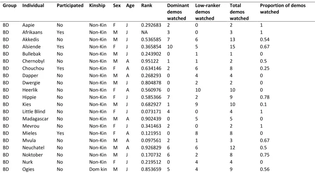Click the Proportion of demos watched header

(283, 9)
